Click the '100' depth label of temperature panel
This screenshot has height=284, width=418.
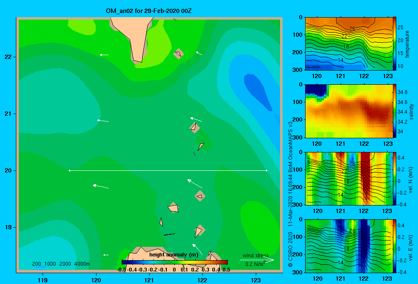[x=297, y=35]
